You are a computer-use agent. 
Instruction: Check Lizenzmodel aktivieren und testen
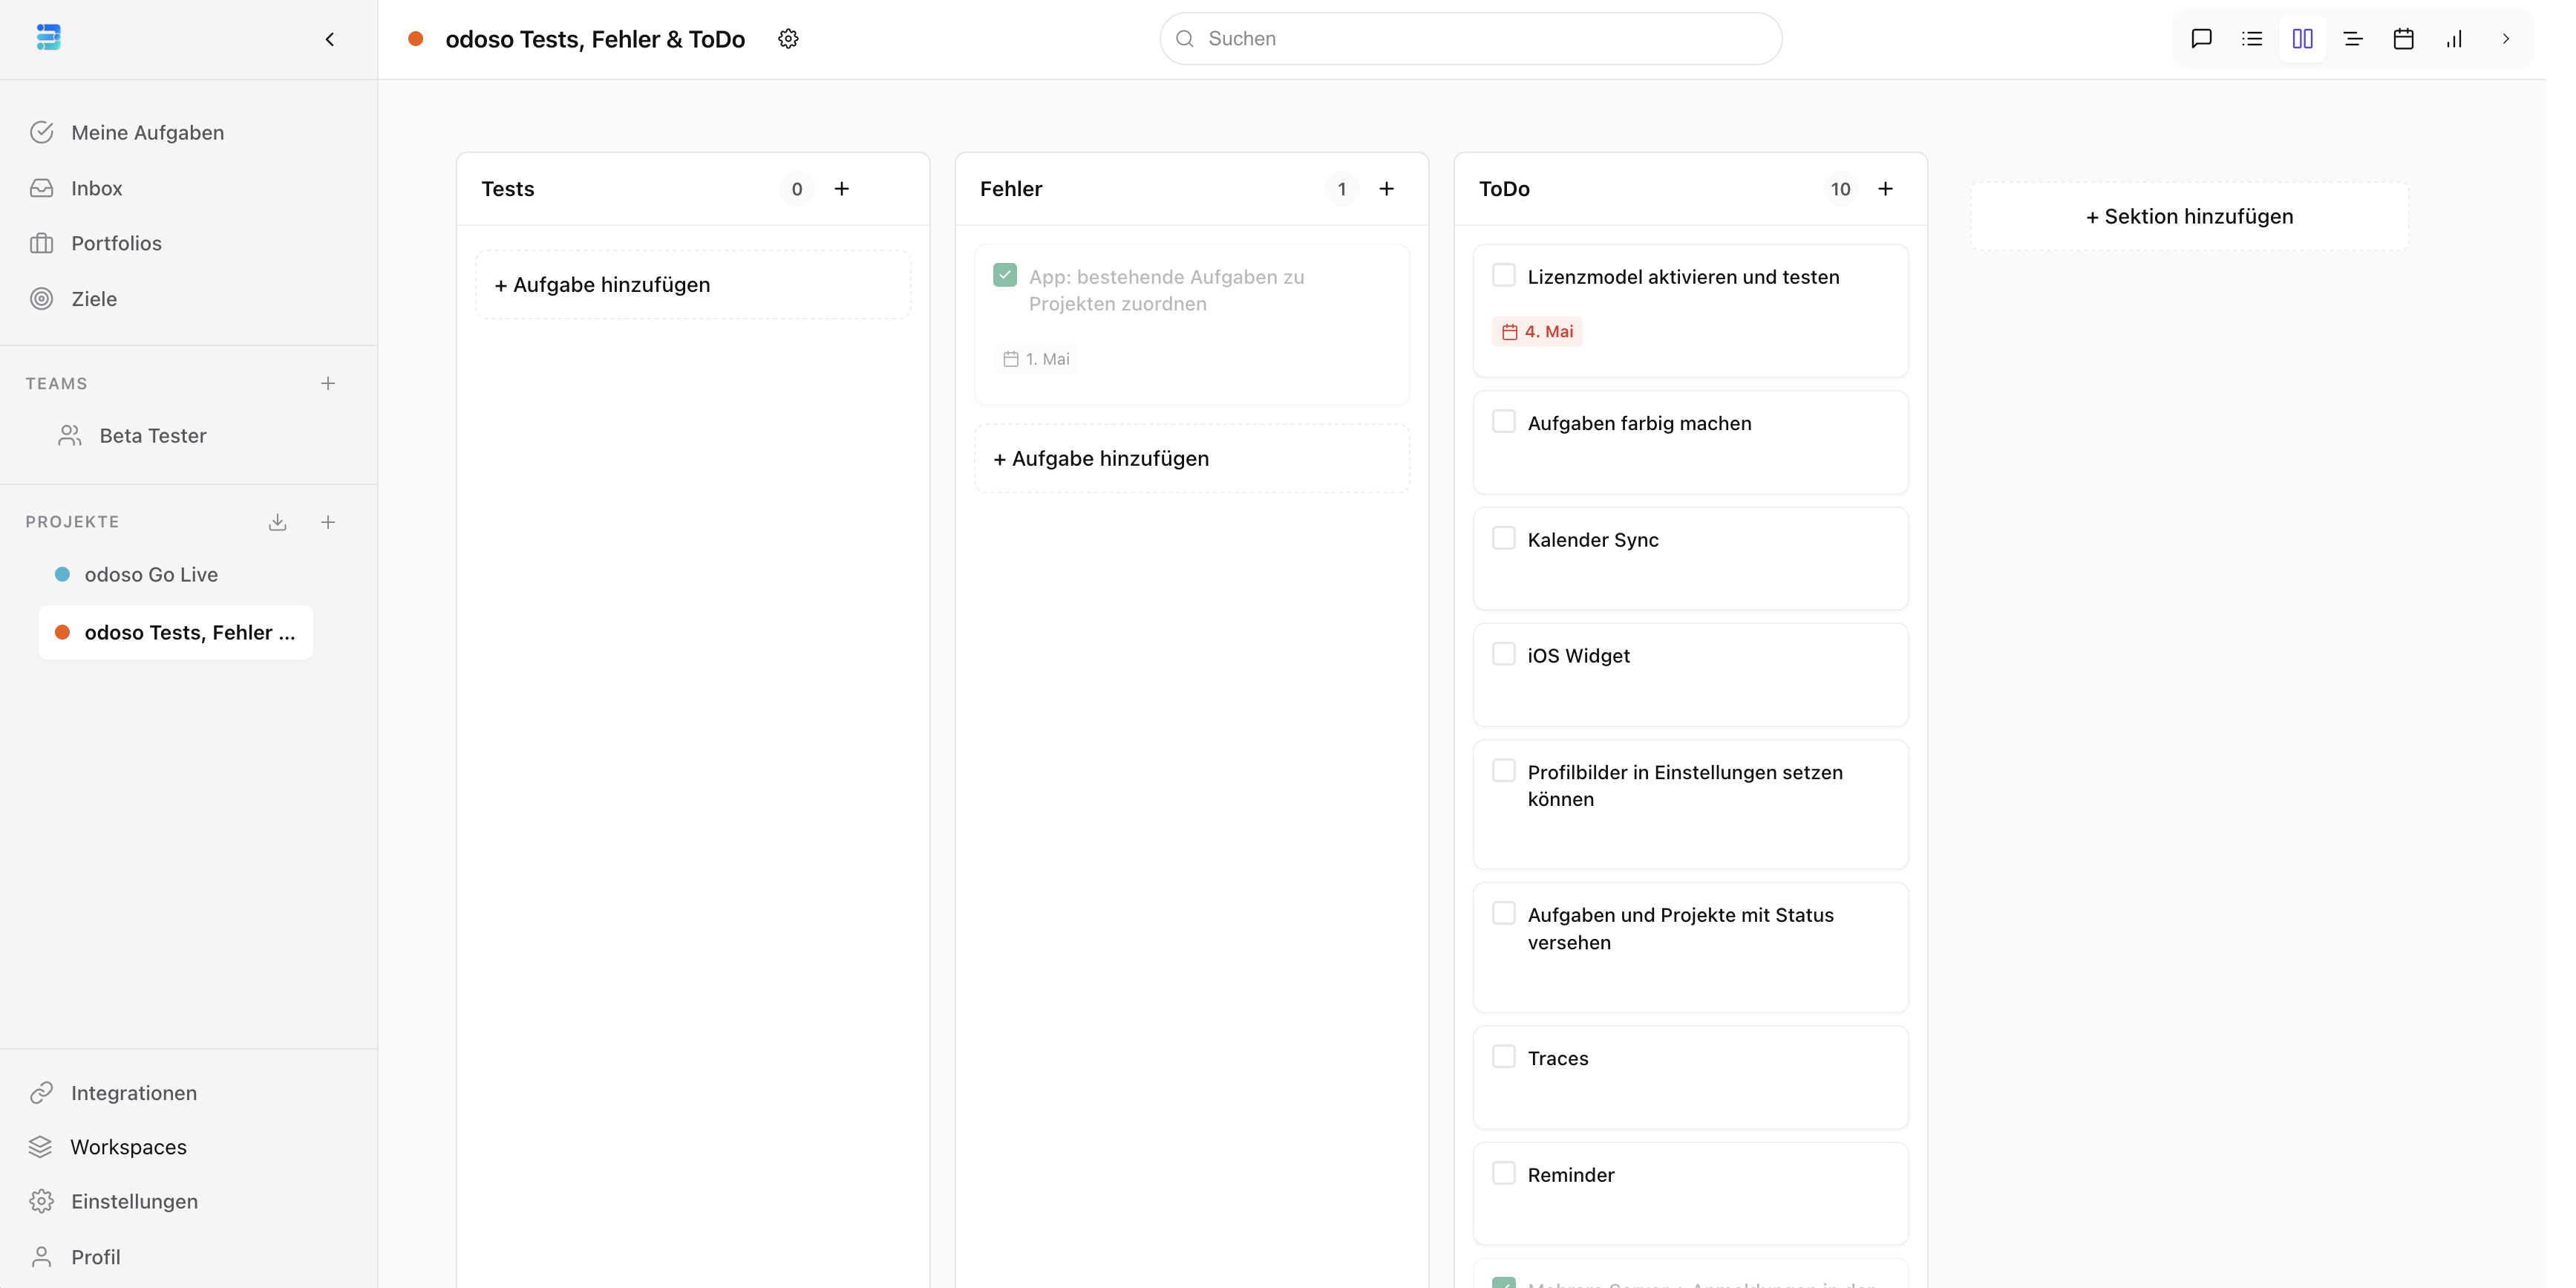tap(1503, 276)
